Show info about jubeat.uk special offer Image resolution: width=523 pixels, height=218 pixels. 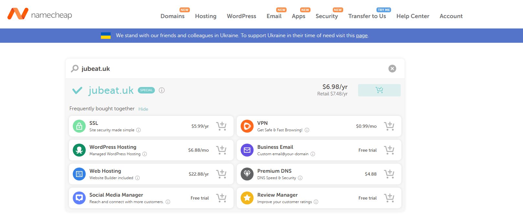[162, 90]
